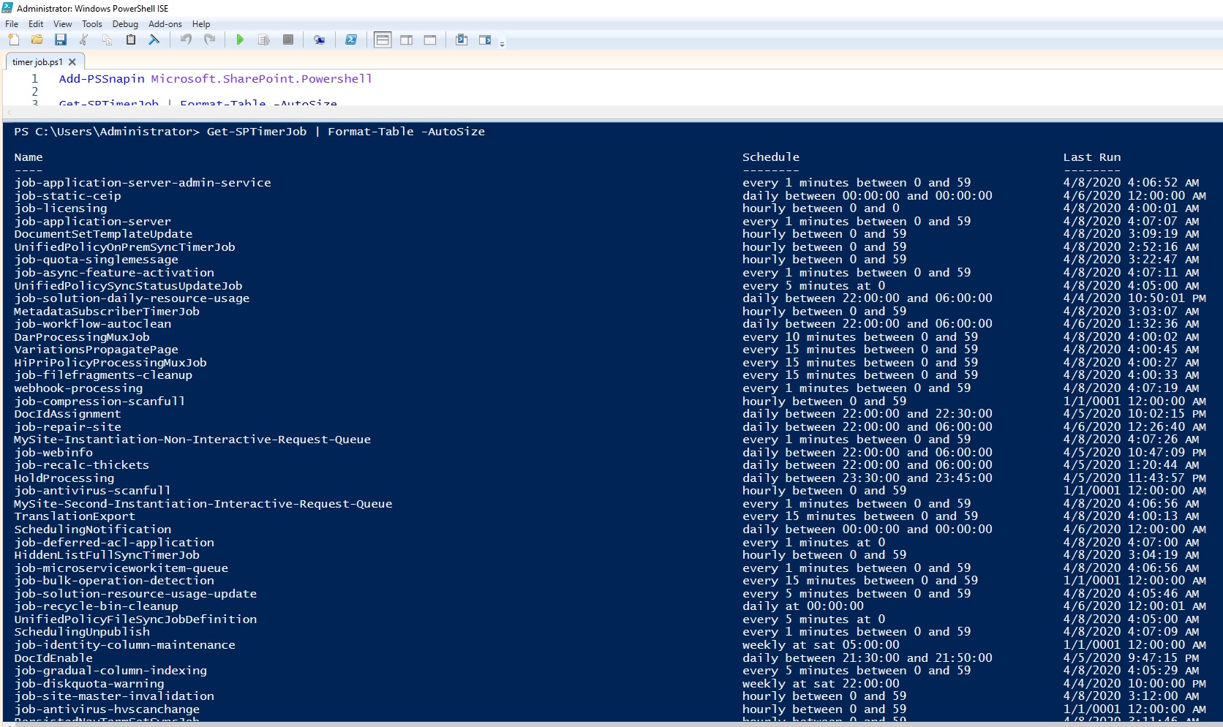Expand the toolbar overflow options arrow
The height and width of the screenshot is (727, 1223).
pos(502,45)
